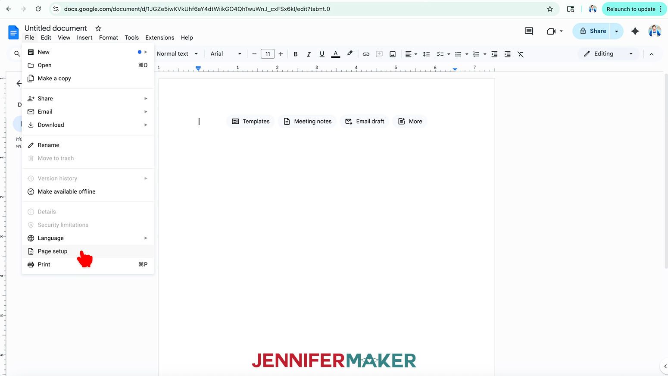The height and width of the screenshot is (376, 668).
Task: Clear formatting with the toolbar icon
Action: (x=521, y=54)
